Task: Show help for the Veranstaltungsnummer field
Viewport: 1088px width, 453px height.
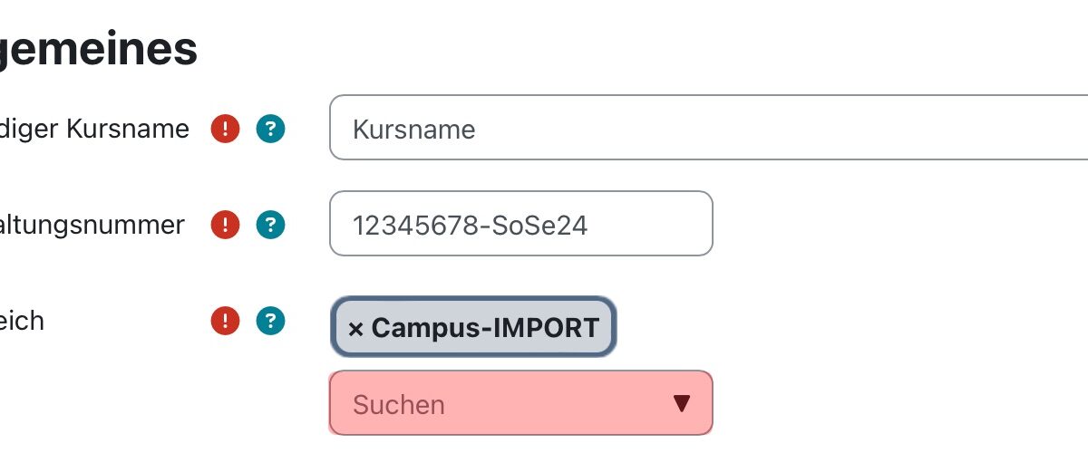Action: coord(270,225)
